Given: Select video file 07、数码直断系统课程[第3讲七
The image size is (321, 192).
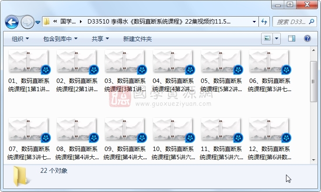Looking at the screenshot, I should [x=29, y=139].
